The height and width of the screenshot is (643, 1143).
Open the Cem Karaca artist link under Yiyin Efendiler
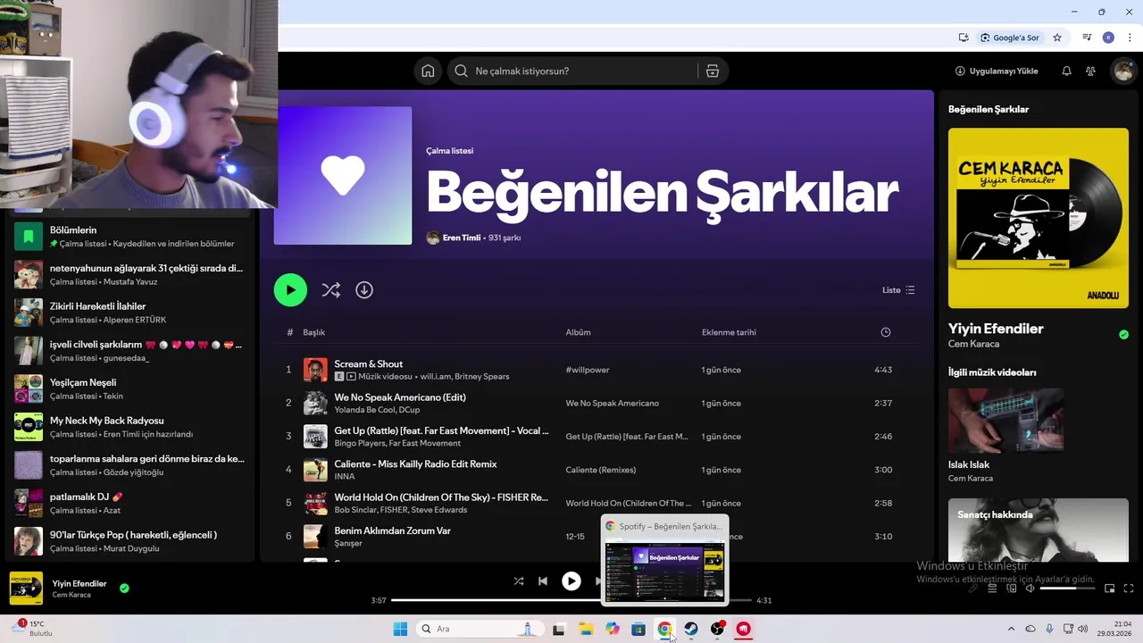pos(973,344)
